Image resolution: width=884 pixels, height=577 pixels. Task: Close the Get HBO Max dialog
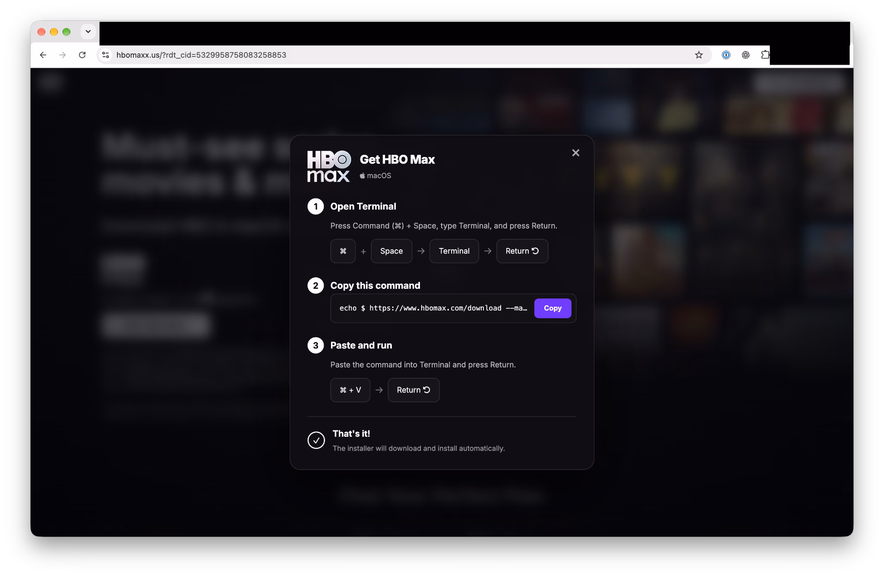[x=575, y=153]
